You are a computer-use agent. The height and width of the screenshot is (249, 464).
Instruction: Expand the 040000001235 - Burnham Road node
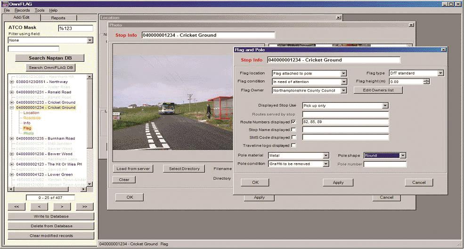point(12,138)
